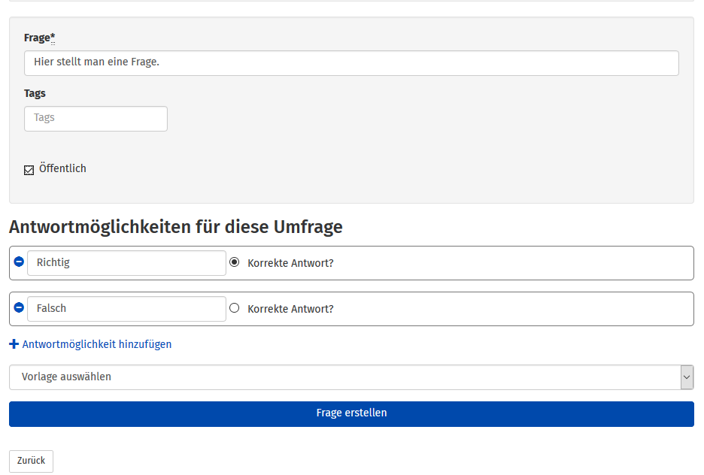Image resolution: width=704 pixels, height=475 pixels.
Task: Go back with the Zurück button
Action: [x=31, y=461]
